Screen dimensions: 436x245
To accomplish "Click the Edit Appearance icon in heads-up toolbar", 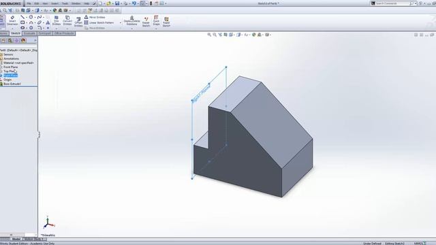I will pyautogui.click(x=254, y=35).
